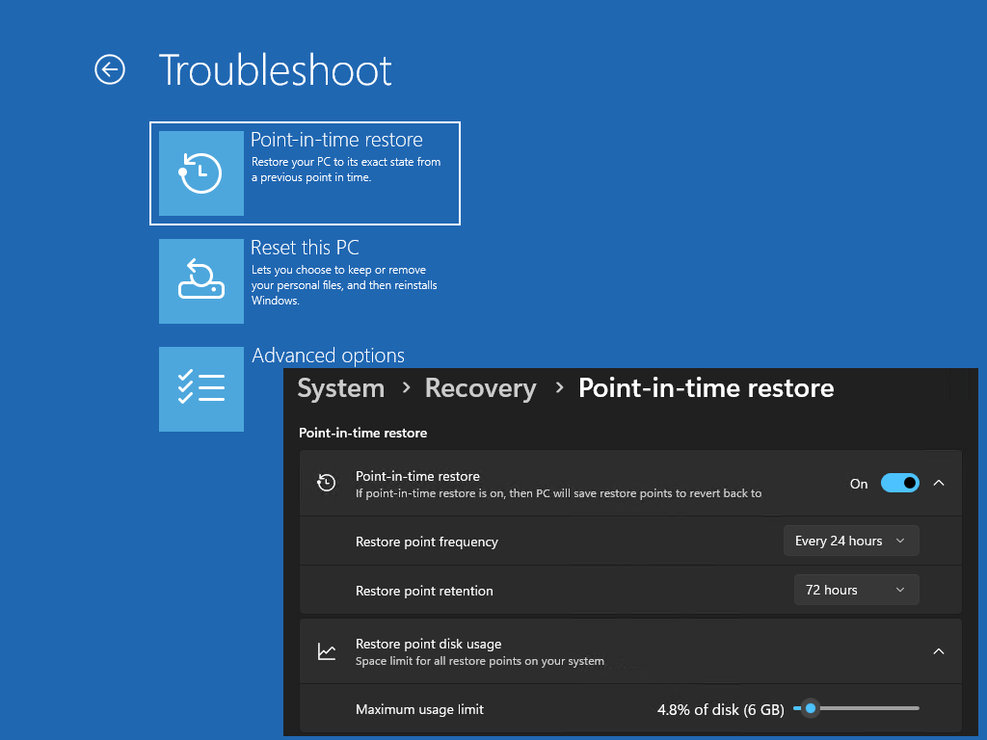The height and width of the screenshot is (740, 987).
Task: Click the 'Troubleshoot' page heading
Action: (276, 69)
